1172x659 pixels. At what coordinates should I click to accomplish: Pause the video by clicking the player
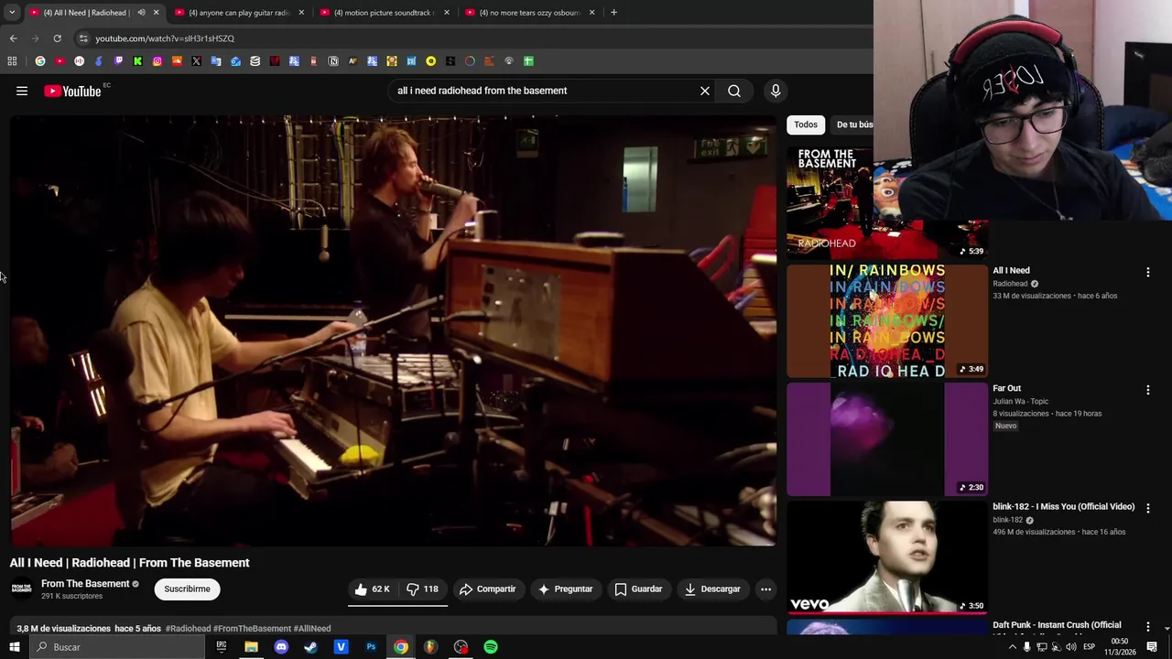tap(394, 330)
